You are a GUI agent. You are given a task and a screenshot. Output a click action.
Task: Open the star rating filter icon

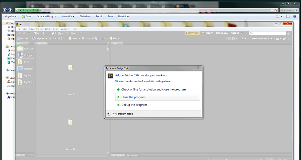pos(243,38)
